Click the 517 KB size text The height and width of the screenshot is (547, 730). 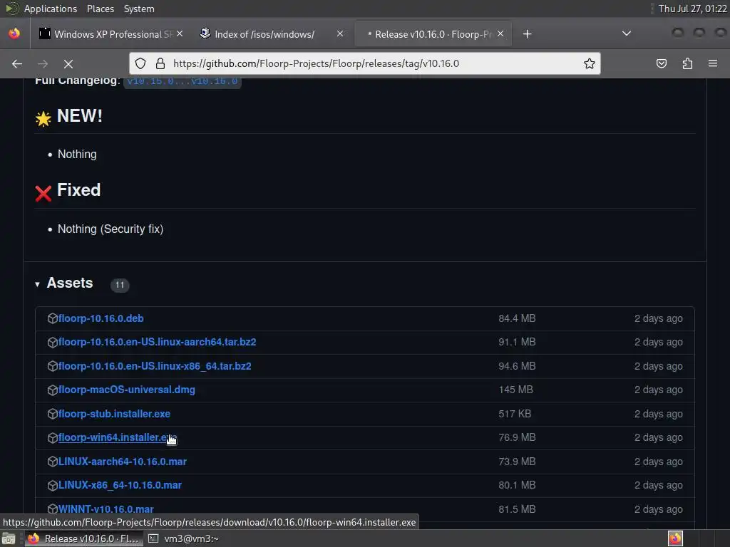click(515, 414)
